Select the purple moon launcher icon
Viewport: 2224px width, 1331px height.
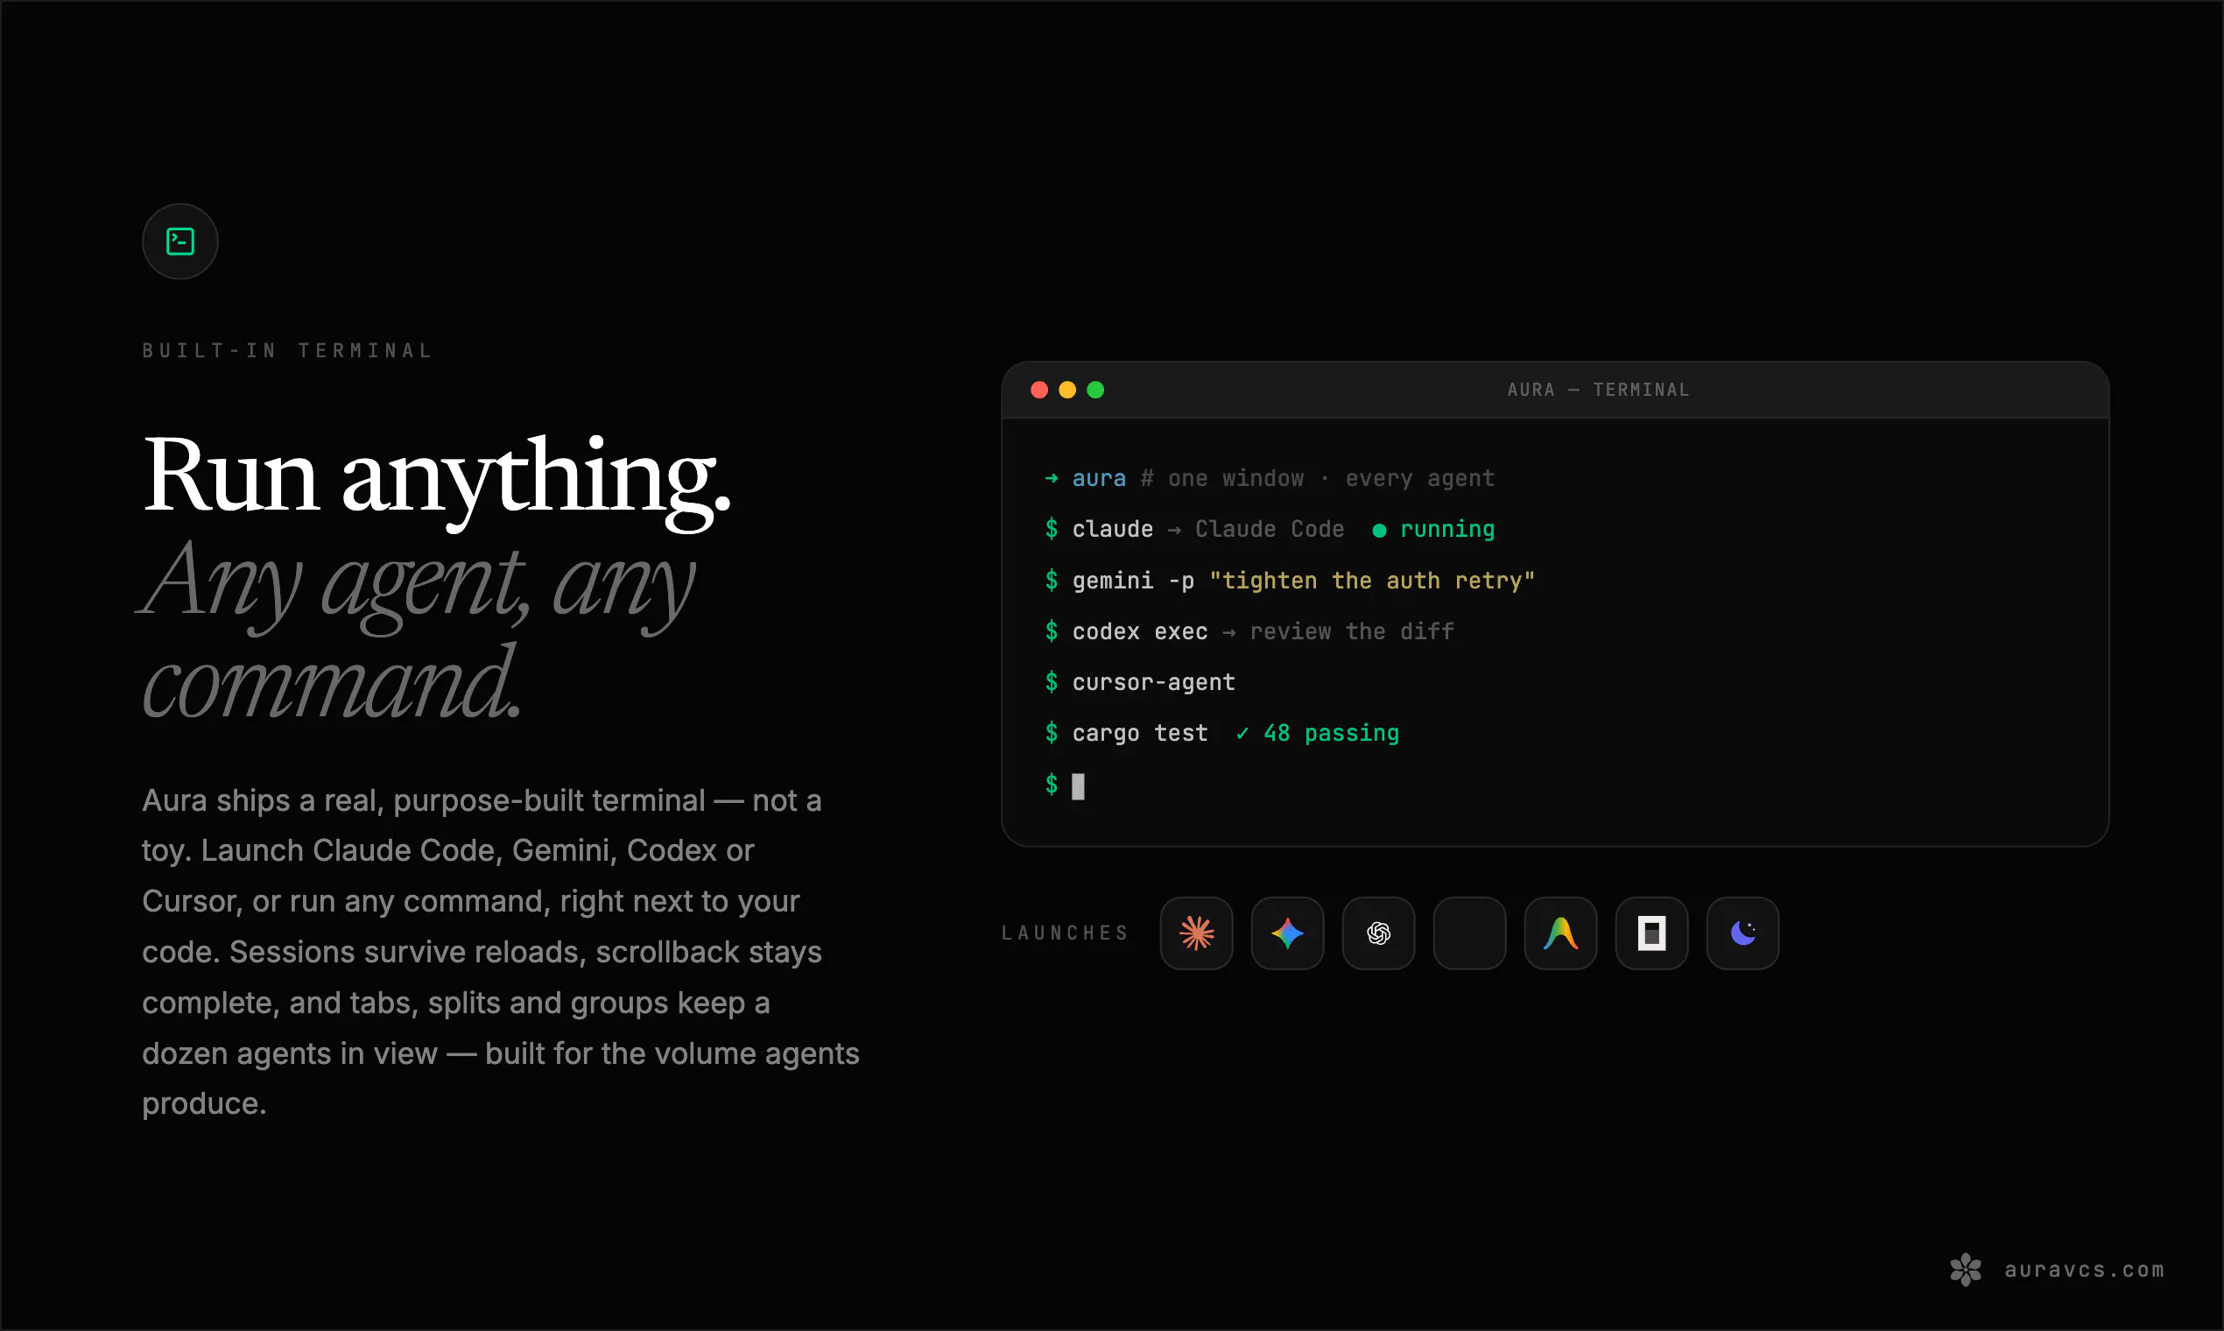pyautogui.click(x=1742, y=933)
